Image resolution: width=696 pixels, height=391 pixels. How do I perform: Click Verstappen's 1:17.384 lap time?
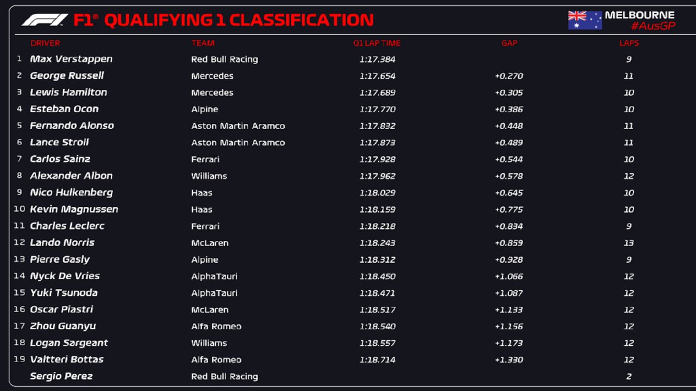(x=377, y=59)
